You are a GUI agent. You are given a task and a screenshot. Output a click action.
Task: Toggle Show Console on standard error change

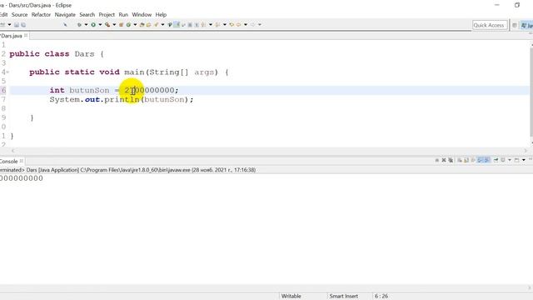486,160
